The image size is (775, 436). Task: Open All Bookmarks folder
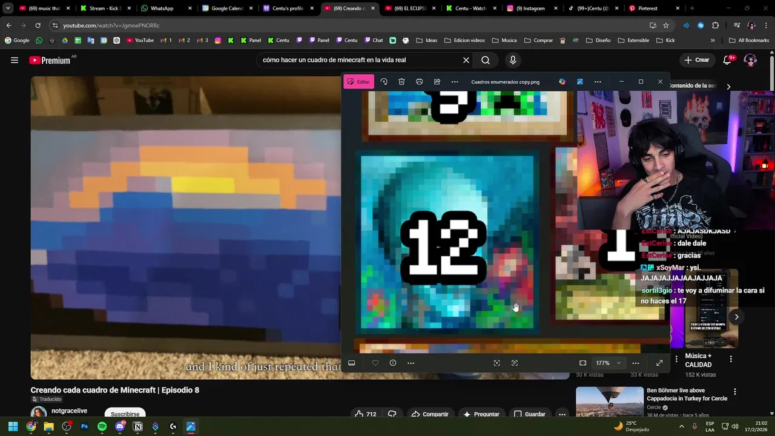(x=749, y=41)
